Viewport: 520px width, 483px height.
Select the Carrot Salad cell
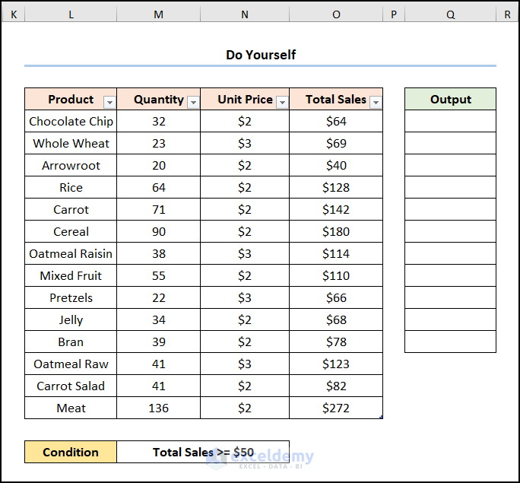[x=71, y=386]
